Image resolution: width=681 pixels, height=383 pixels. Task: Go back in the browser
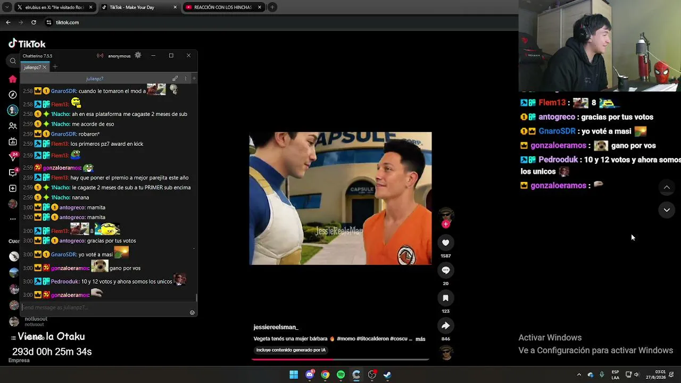tap(8, 22)
